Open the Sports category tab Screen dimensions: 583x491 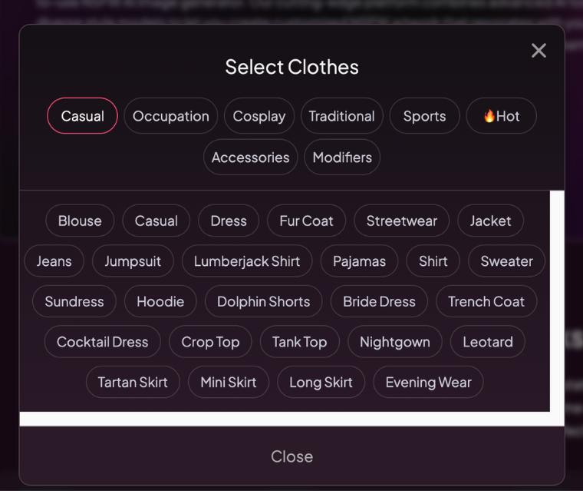pos(424,116)
